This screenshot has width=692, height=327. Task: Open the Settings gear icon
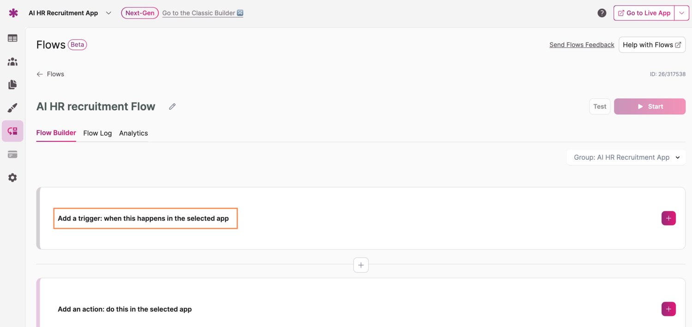[12, 178]
